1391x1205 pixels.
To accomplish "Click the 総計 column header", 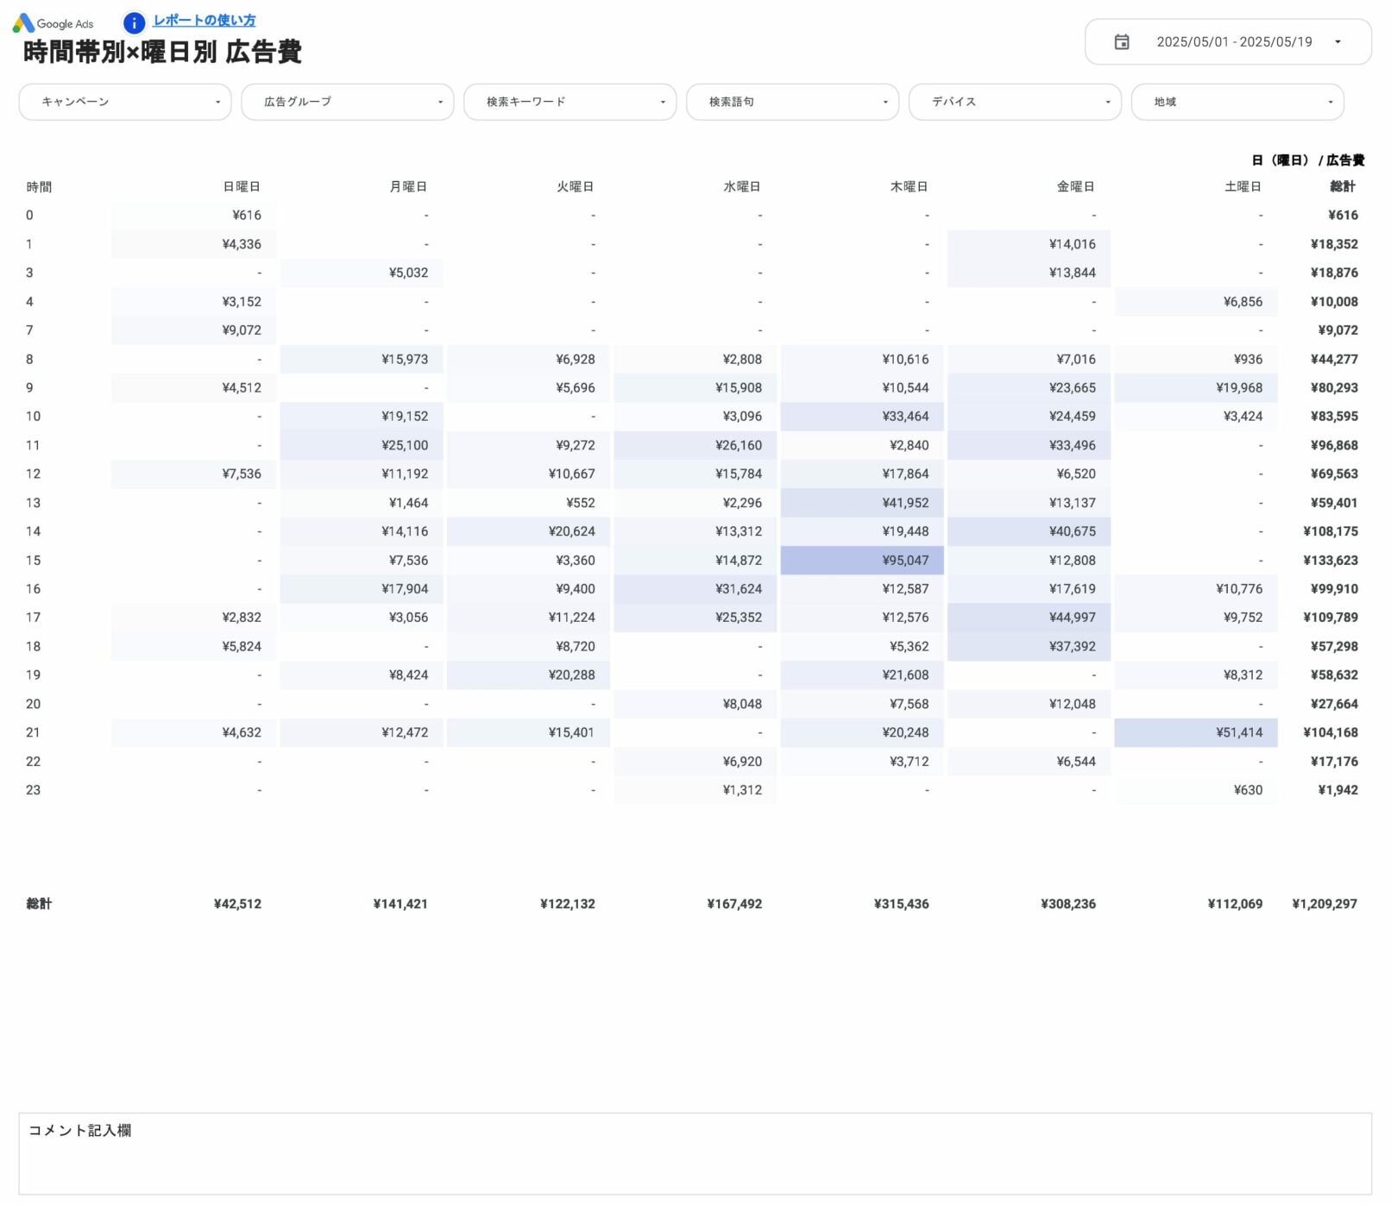I will 1343,187.
